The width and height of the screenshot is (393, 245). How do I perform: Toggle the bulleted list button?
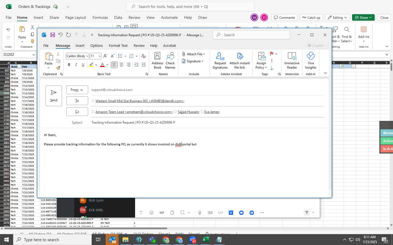(x=120, y=56)
